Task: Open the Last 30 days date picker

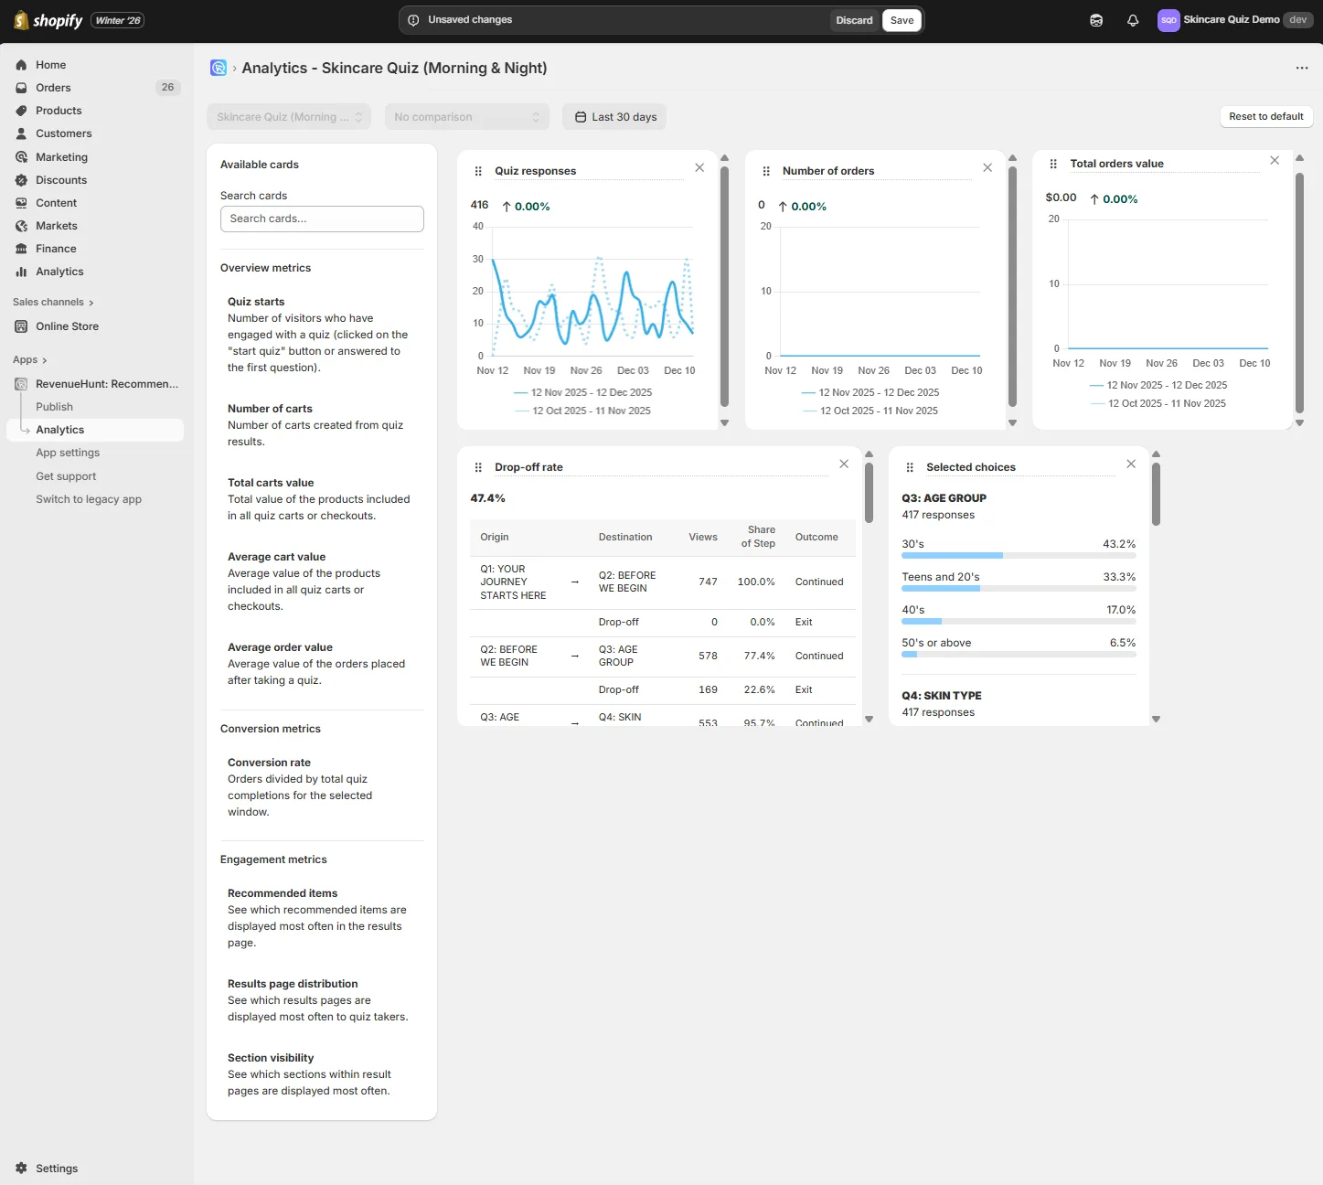Action: [x=614, y=117]
